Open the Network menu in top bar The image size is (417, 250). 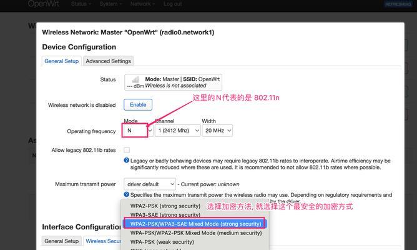coord(142,4)
